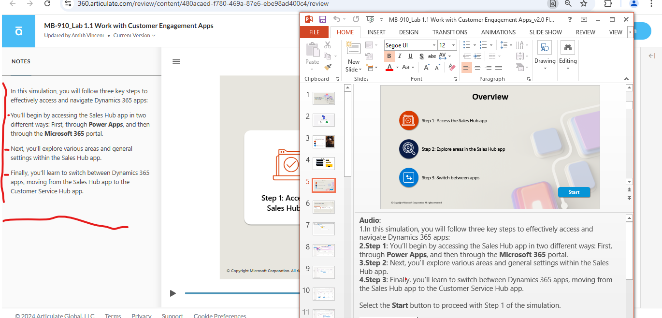Increase the font size

point(427,67)
